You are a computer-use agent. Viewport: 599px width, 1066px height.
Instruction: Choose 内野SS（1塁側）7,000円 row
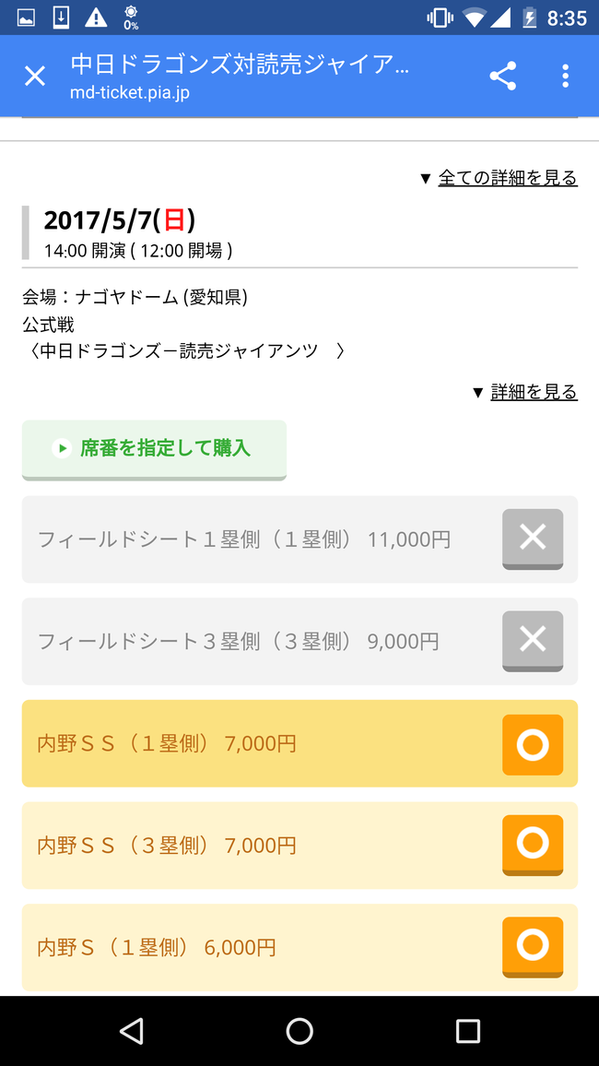(299, 744)
